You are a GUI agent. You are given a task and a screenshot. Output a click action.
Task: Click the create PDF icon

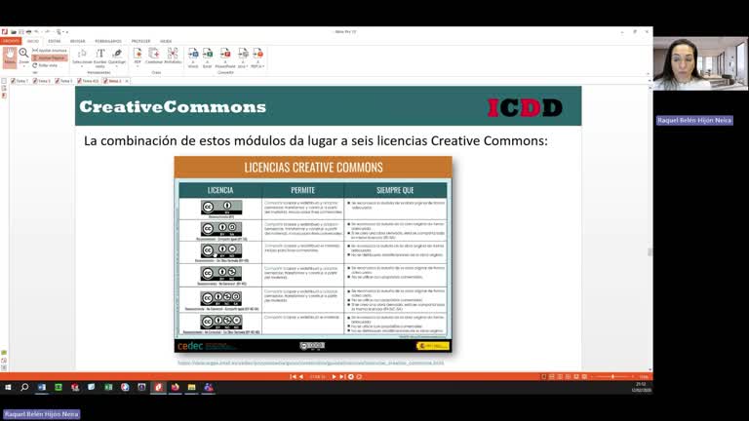tap(138, 53)
